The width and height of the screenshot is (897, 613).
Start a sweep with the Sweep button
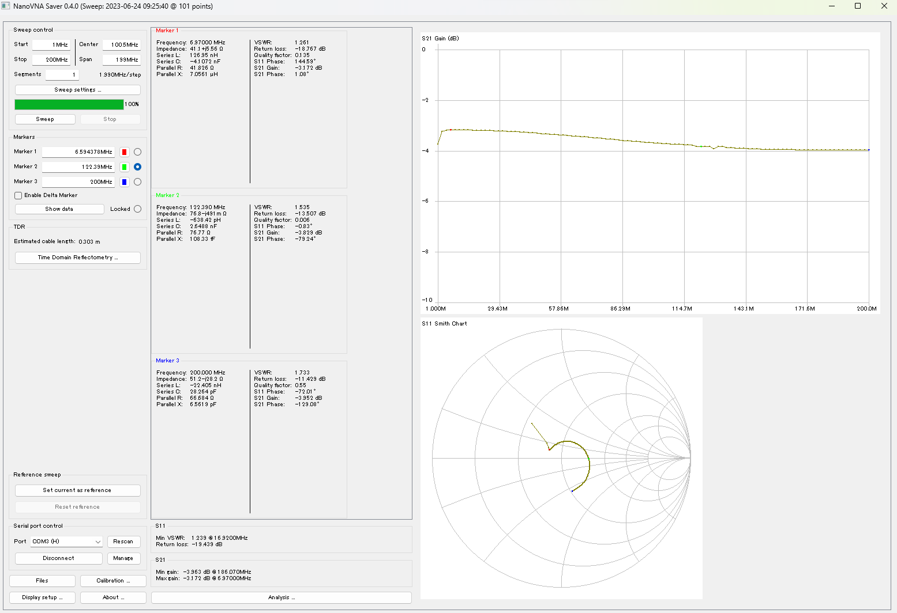tap(45, 119)
